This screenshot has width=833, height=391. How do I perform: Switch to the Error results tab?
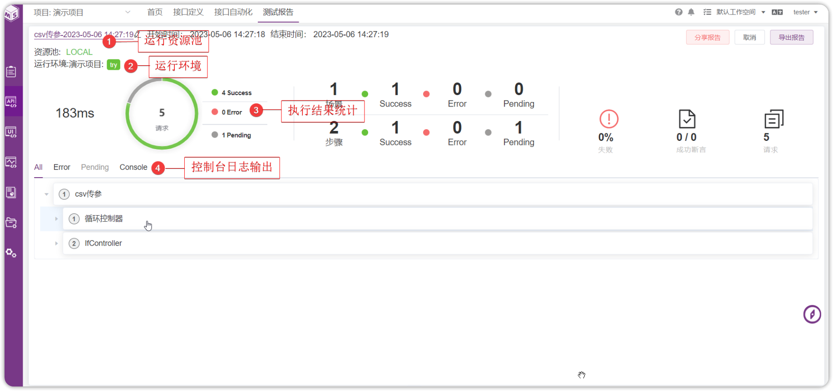tap(62, 167)
